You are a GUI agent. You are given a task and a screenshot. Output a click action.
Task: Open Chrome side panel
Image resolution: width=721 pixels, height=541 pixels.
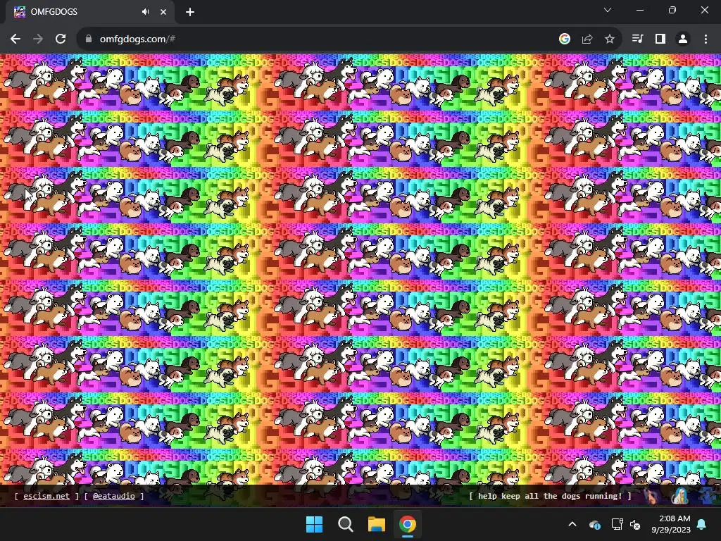660,39
